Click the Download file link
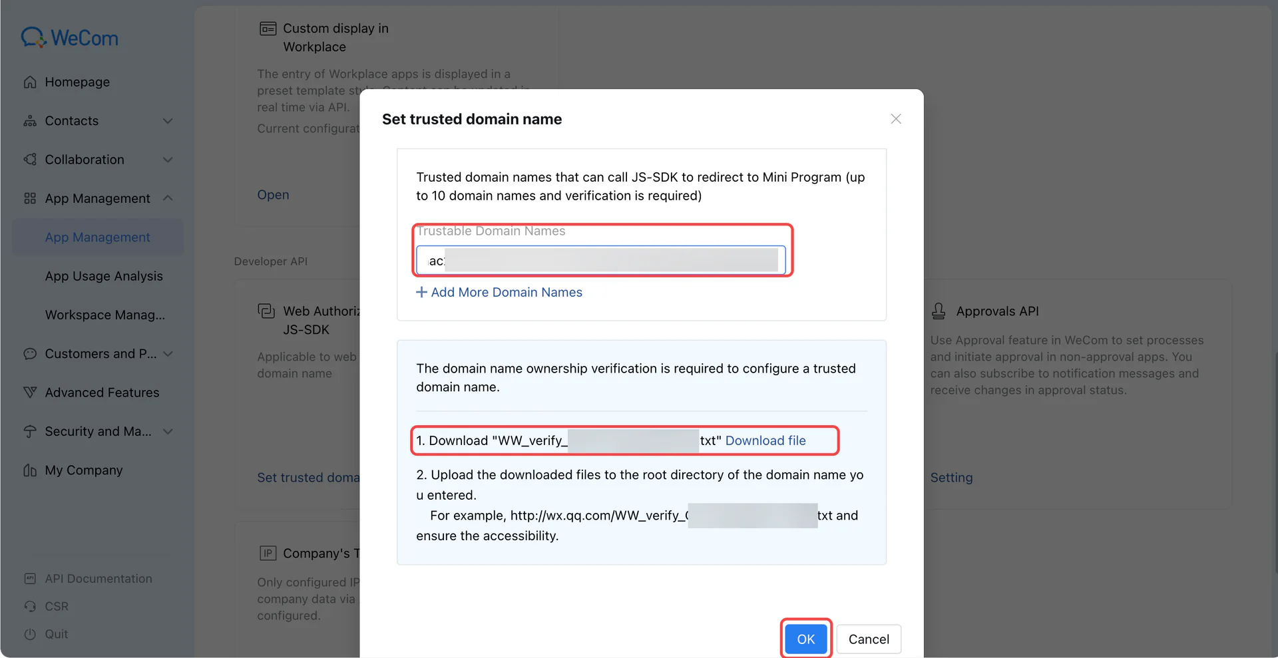This screenshot has width=1278, height=658. [x=765, y=440]
